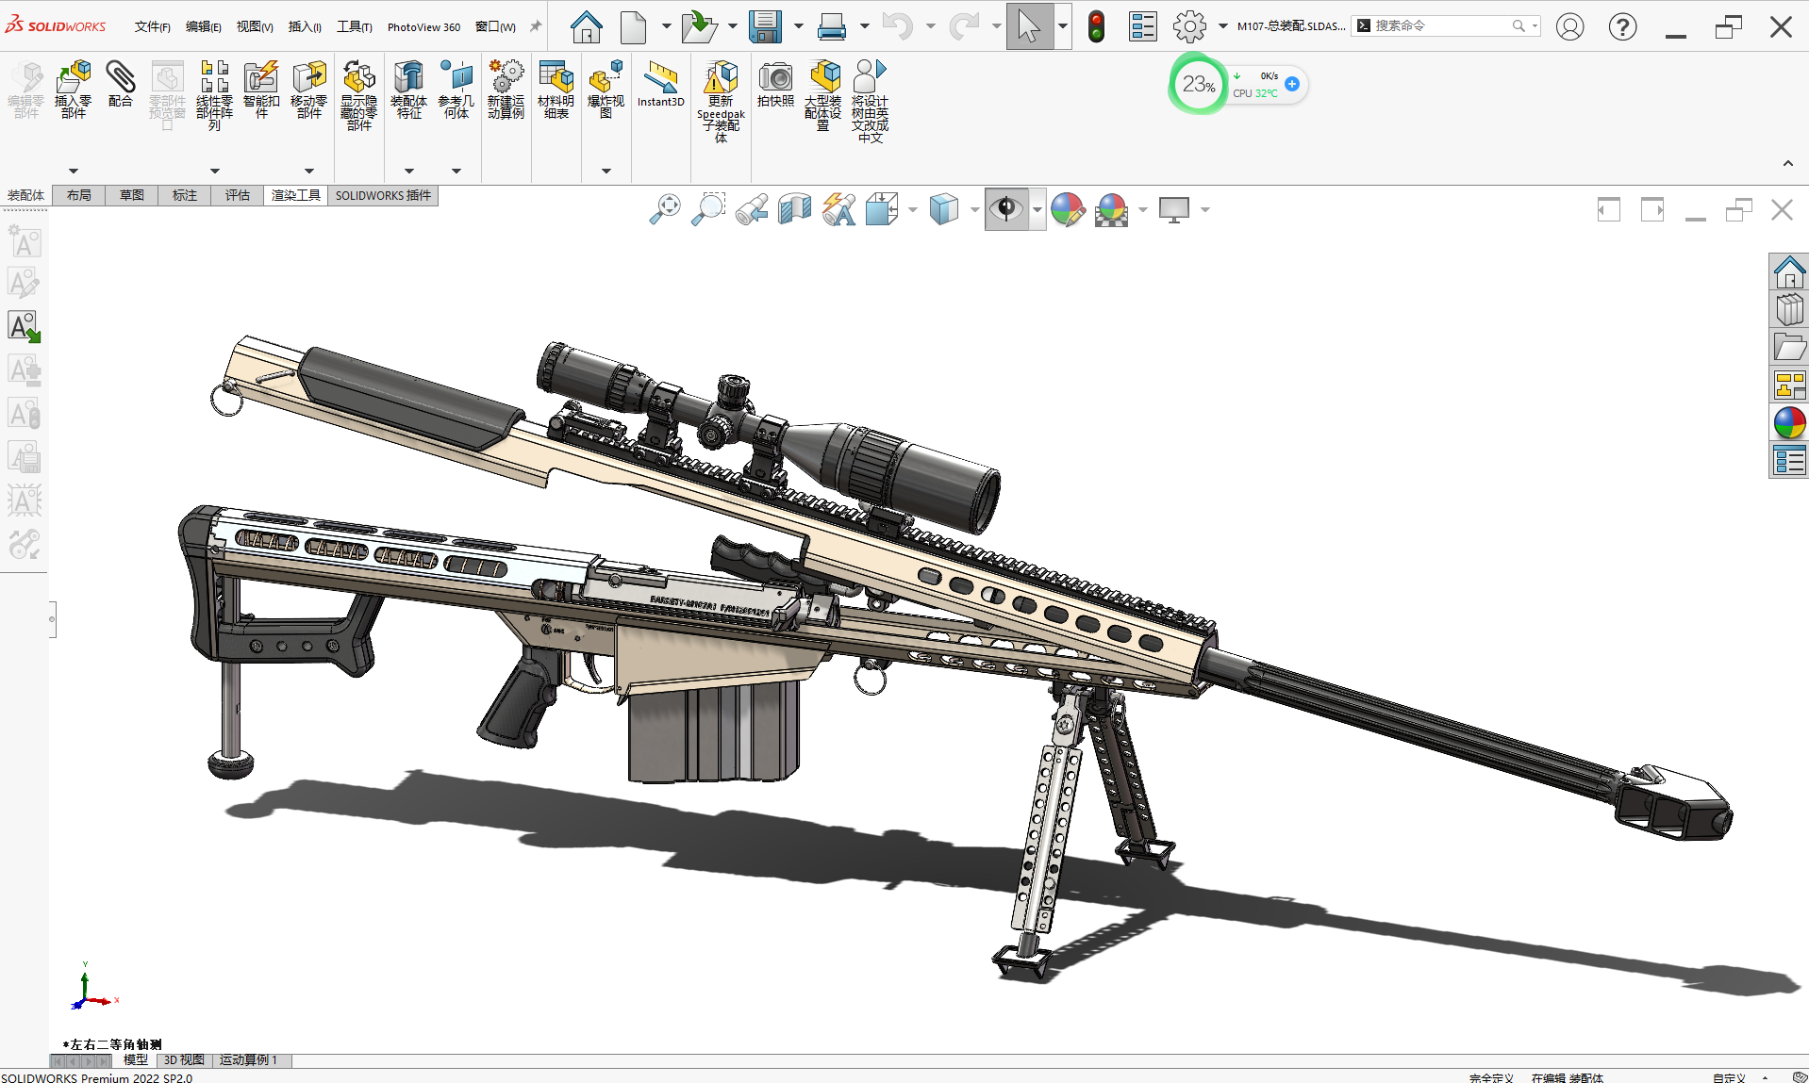Insert a Bill of Materials (材料明细表)
This screenshot has width=1809, height=1083.
[556, 90]
